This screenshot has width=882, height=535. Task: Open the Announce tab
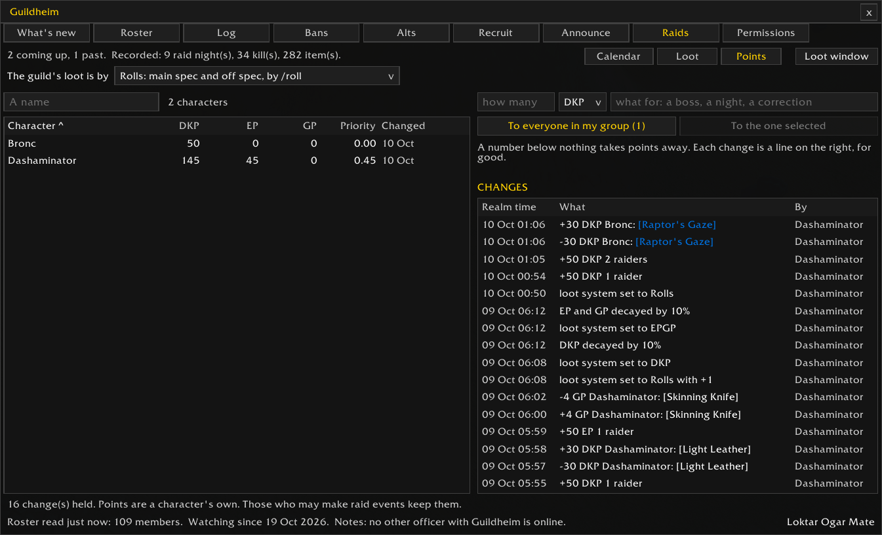586,33
